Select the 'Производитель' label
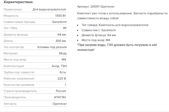 (15, 97)
